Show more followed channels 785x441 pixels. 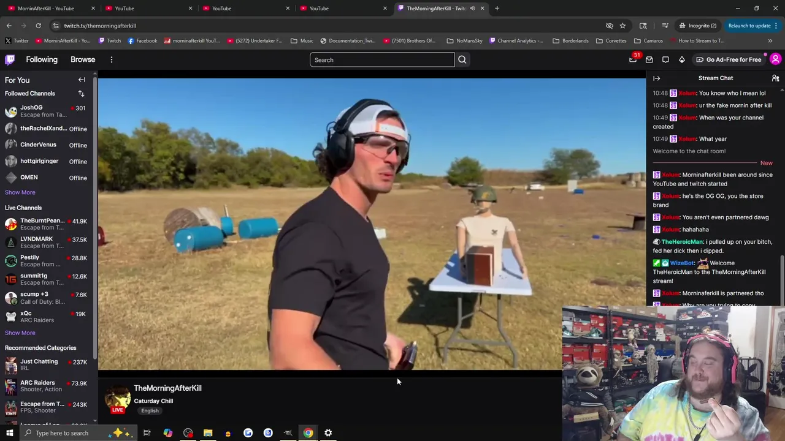point(20,192)
